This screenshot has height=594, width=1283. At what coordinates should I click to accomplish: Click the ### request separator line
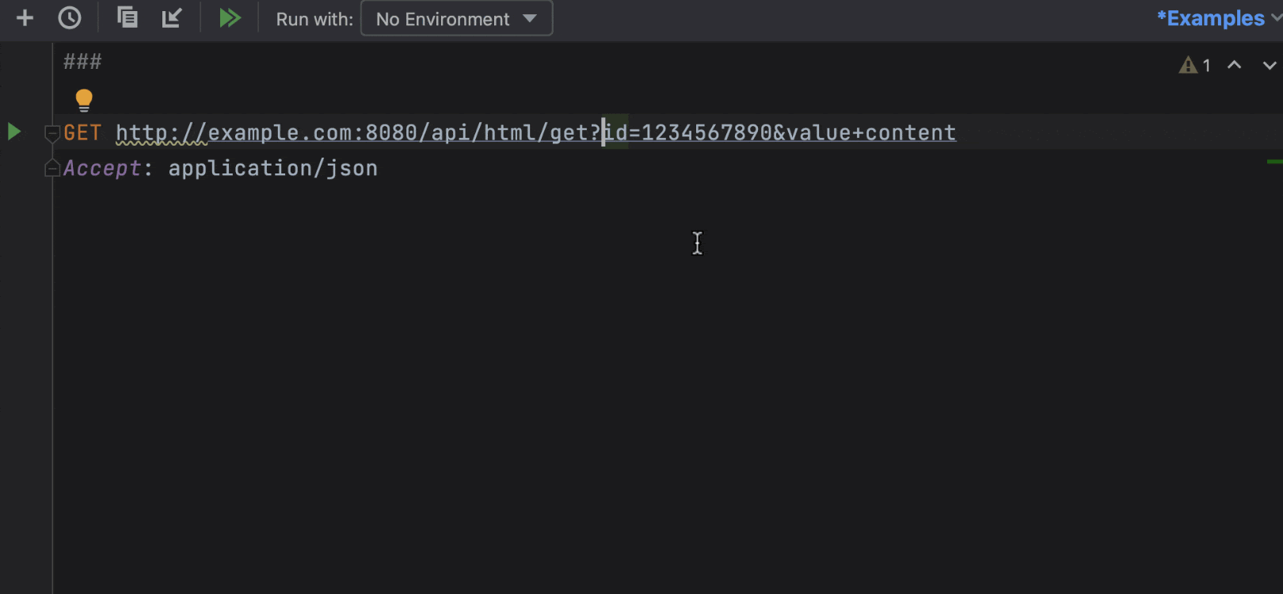pyautogui.click(x=82, y=62)
